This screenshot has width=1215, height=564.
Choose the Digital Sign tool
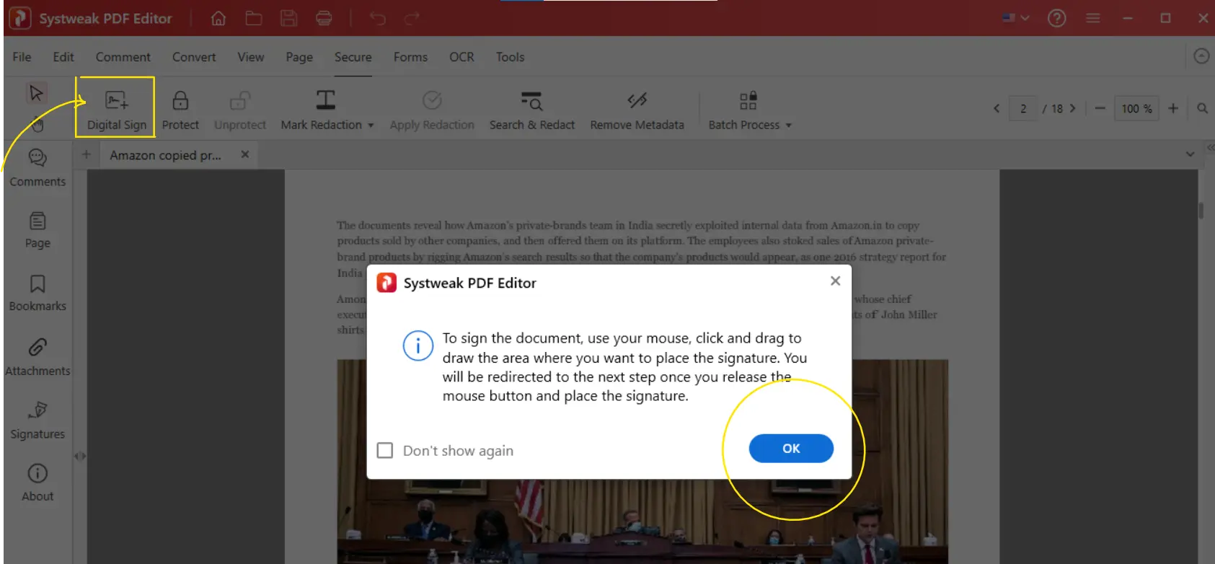pyautogui.click(x=116, y=109)
